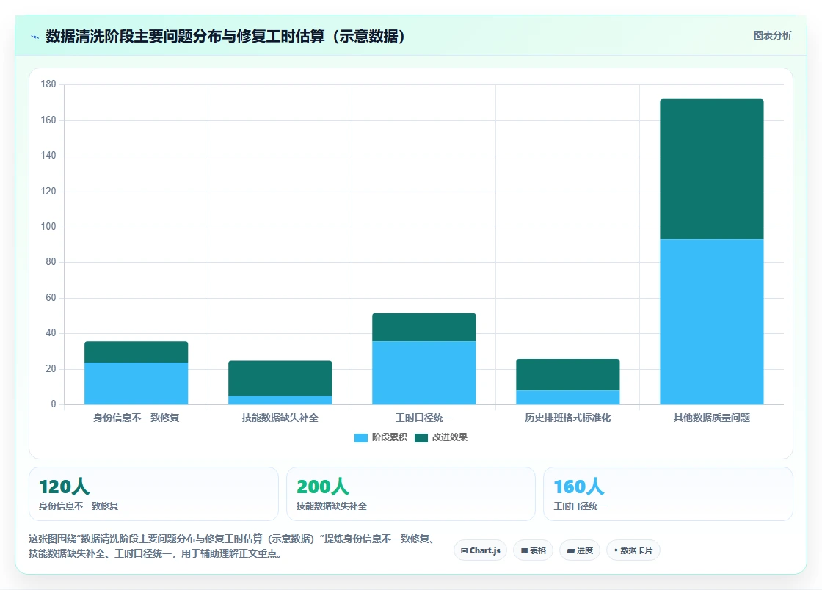Click the 100 y-axis value
The width and height of the screenshot is (822, 590).
click(48, 226)
